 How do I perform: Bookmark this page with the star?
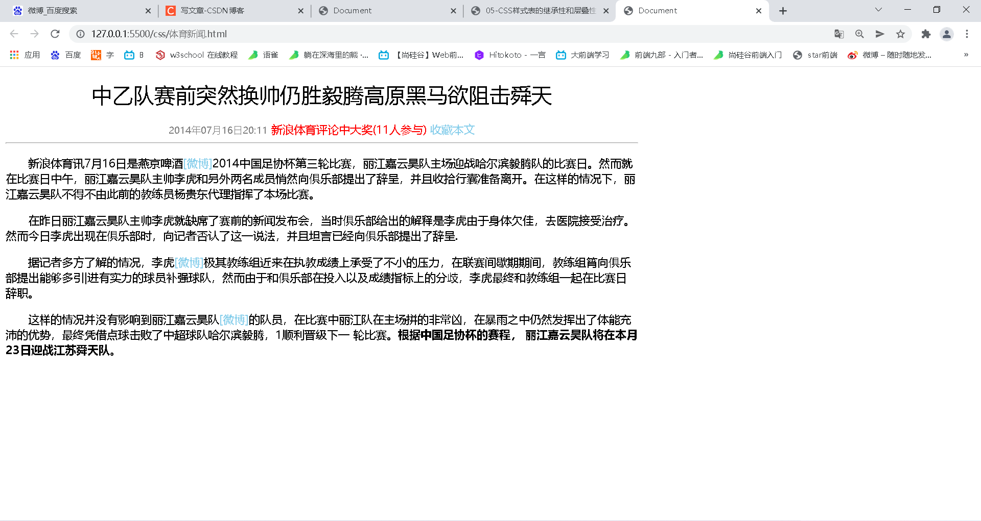(x=900, y=34)
